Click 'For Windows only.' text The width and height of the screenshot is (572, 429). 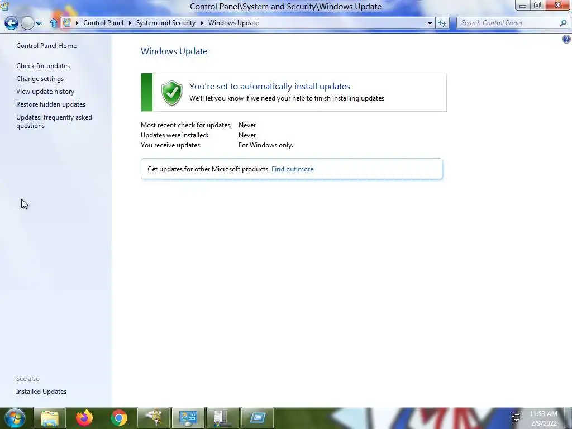coord(265,145)
